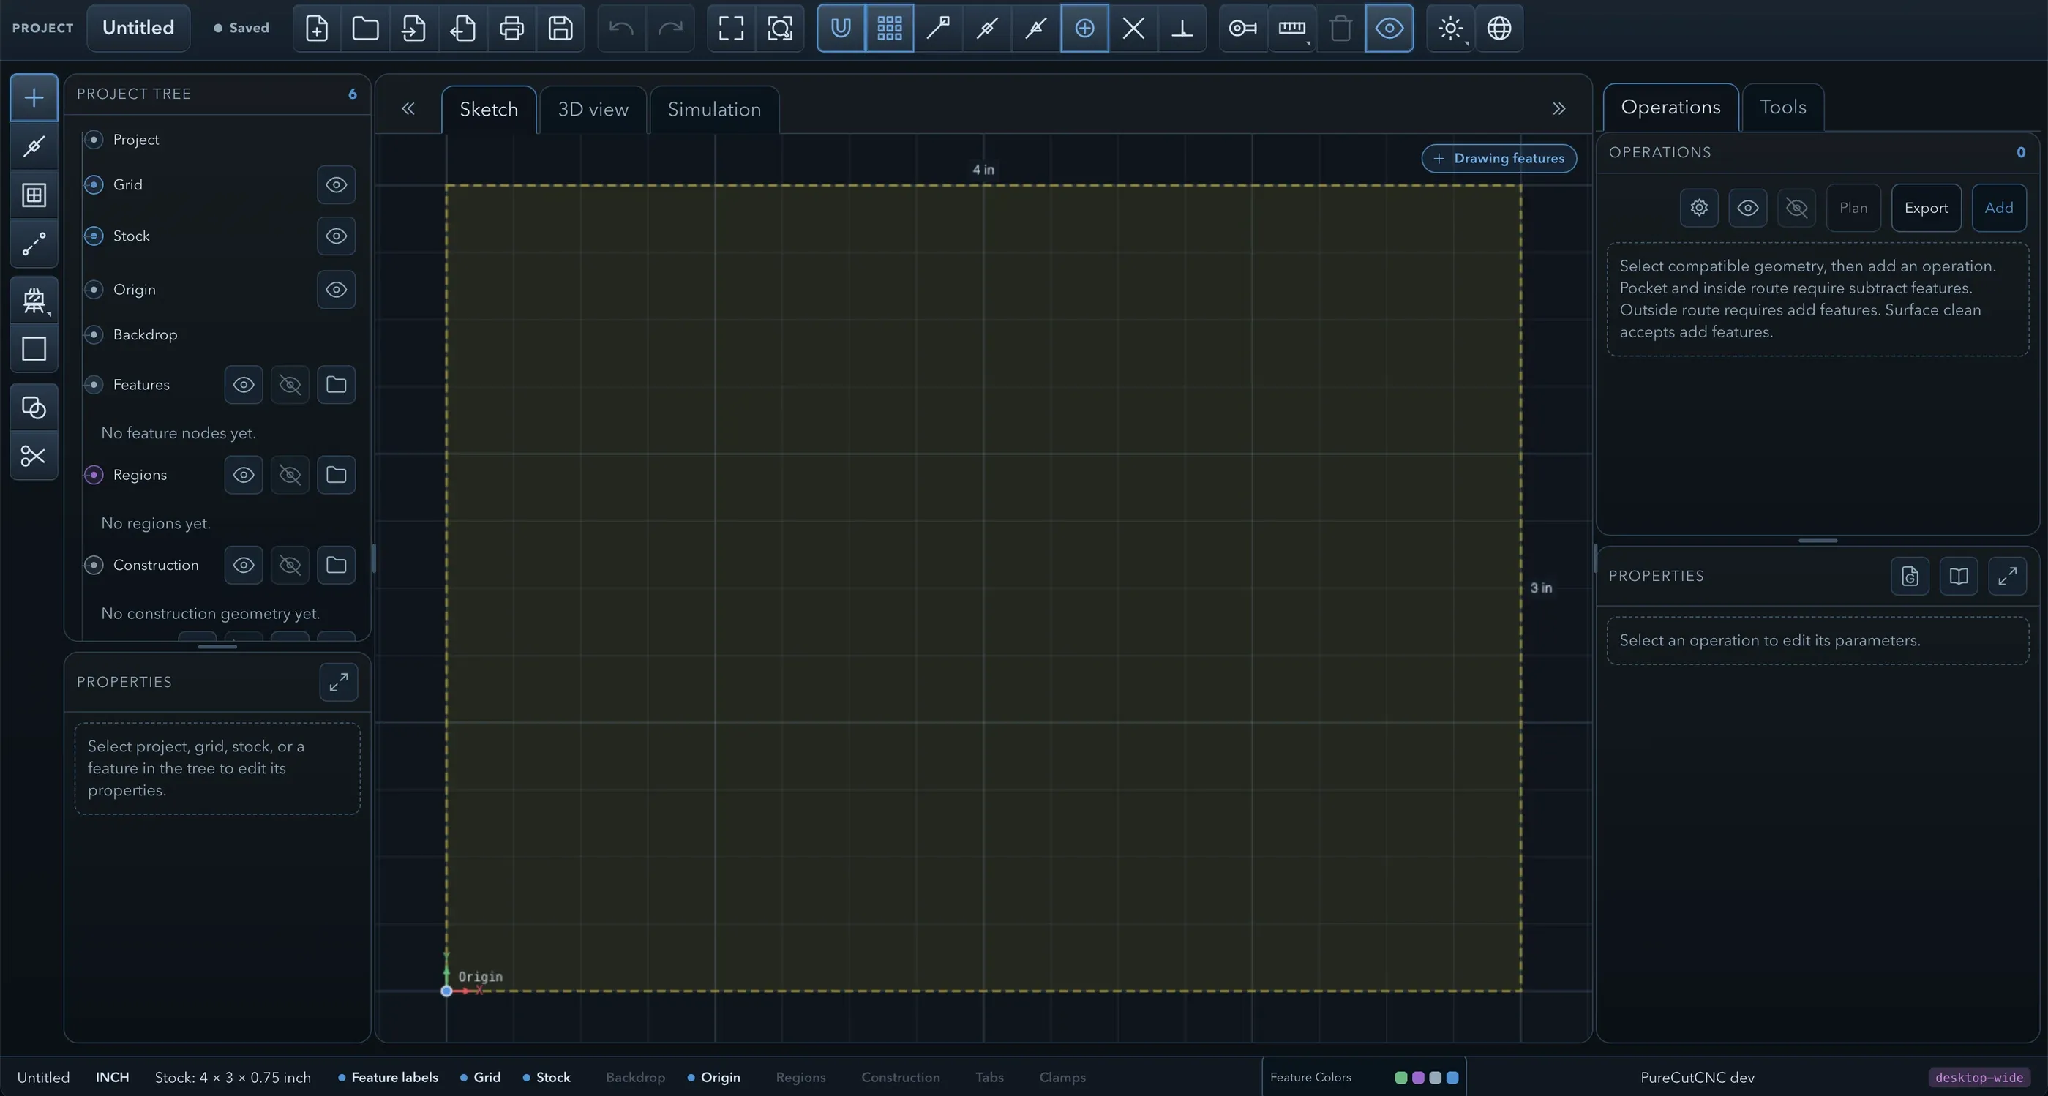Open the Simulation tab
This screenshot has width=2048, height=1096.
[x=714, y=110]
